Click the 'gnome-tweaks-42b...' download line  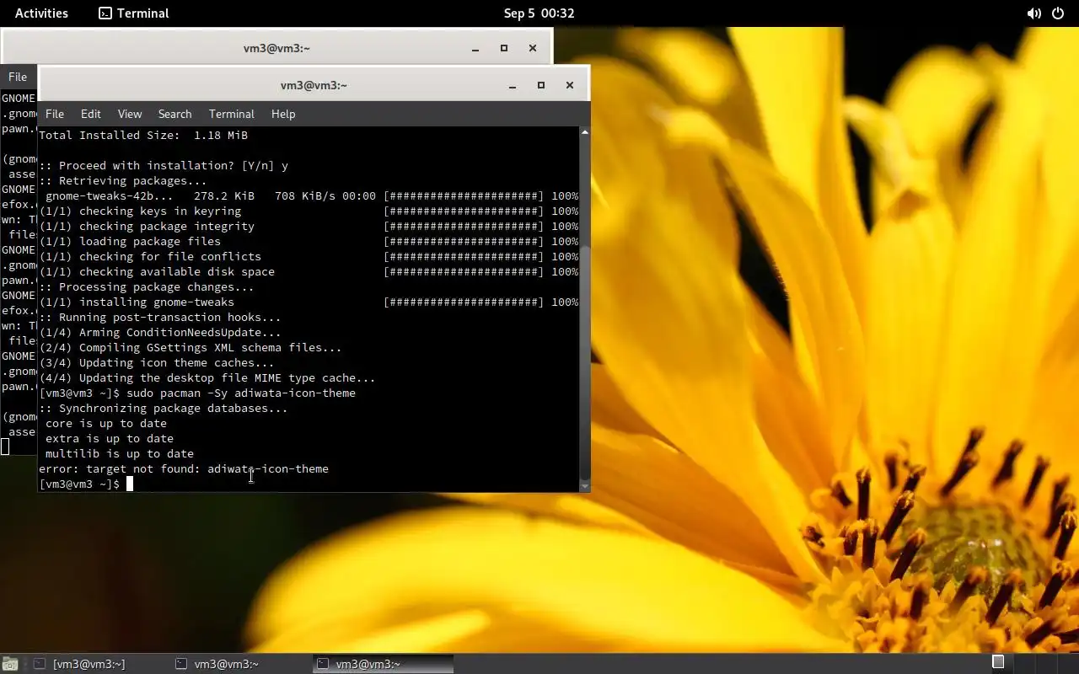coord(309,195)
